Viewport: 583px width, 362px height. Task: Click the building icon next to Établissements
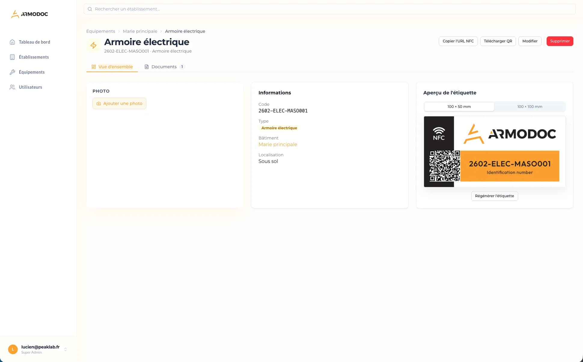[x=12, y=57]
